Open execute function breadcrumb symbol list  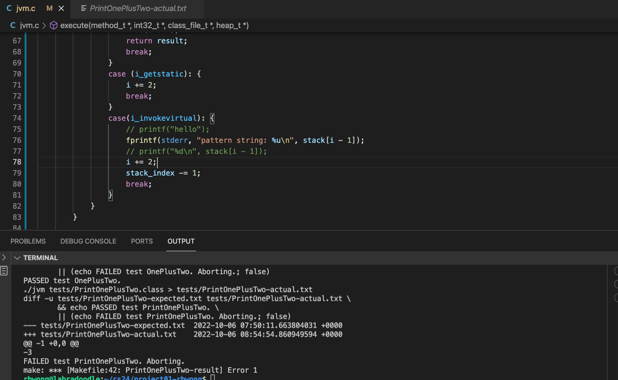(154, 26)
